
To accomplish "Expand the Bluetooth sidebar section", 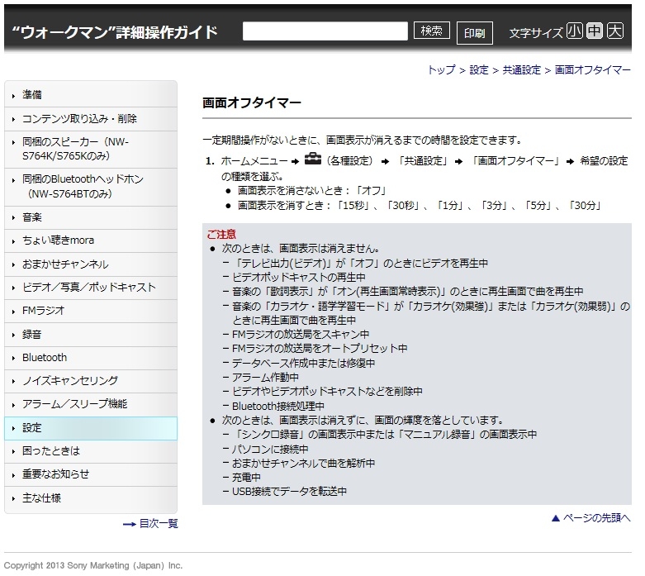I will pos(45,358).
